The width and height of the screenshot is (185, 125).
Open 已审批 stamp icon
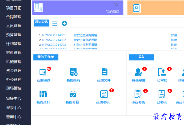(x=162, y=72)
